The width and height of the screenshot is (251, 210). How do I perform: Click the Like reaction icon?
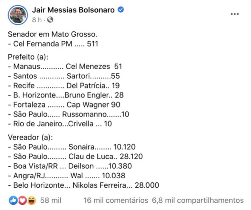point(13,200)
